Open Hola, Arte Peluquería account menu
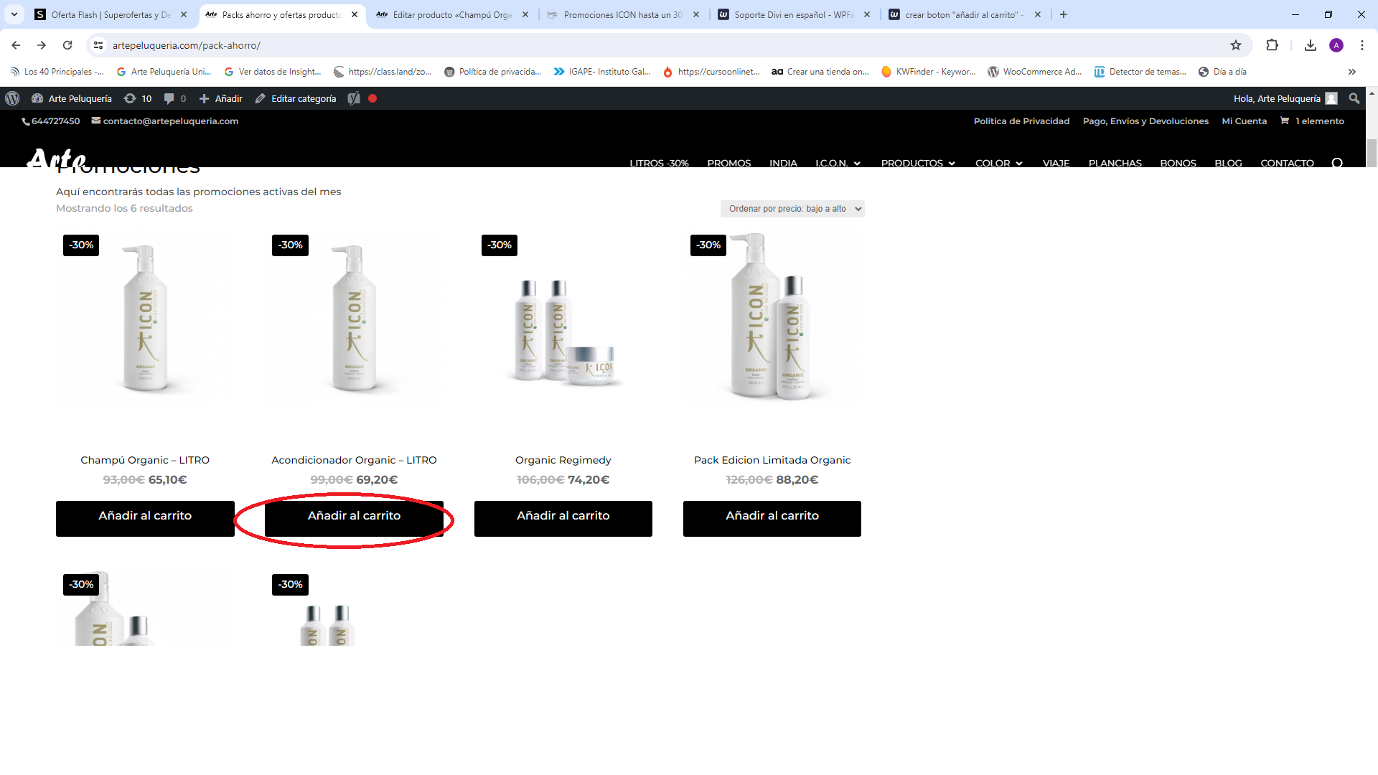 [1285, 98]
